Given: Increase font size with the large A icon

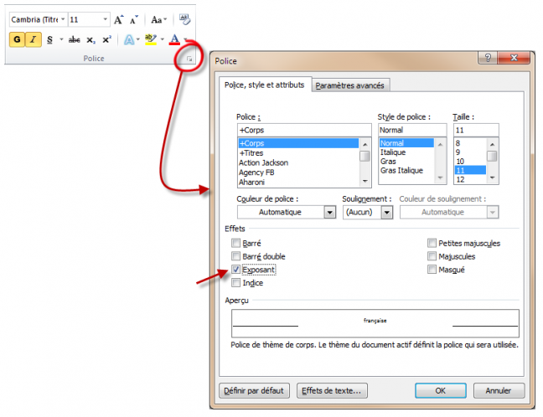Looking at the screenshot, I should point(119,18).
